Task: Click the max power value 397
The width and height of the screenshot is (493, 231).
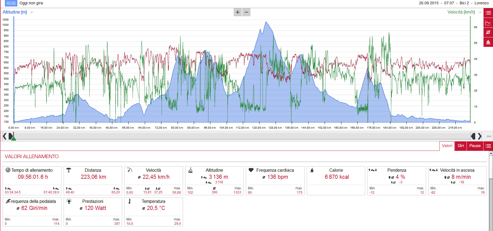Action: [117, 224]
